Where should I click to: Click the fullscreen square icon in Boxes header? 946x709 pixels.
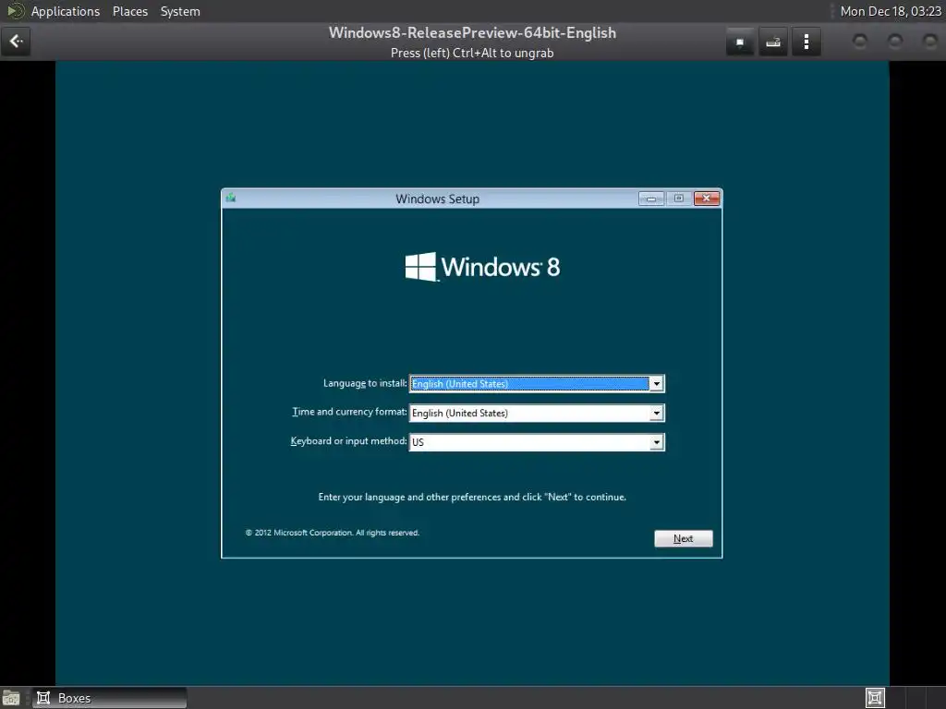[740, 42]
